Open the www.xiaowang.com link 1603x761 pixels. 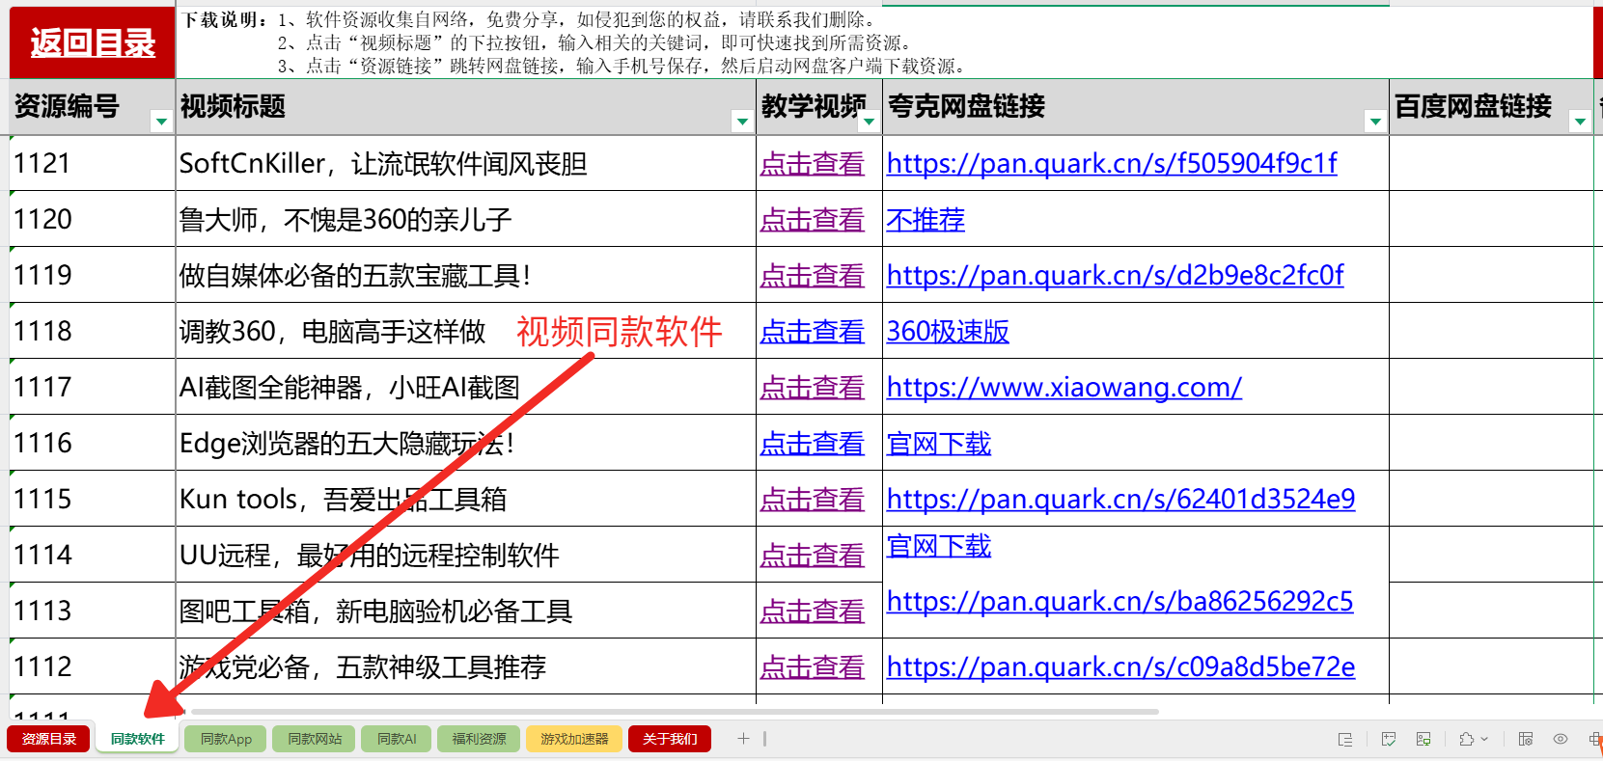pos(1064,388)
